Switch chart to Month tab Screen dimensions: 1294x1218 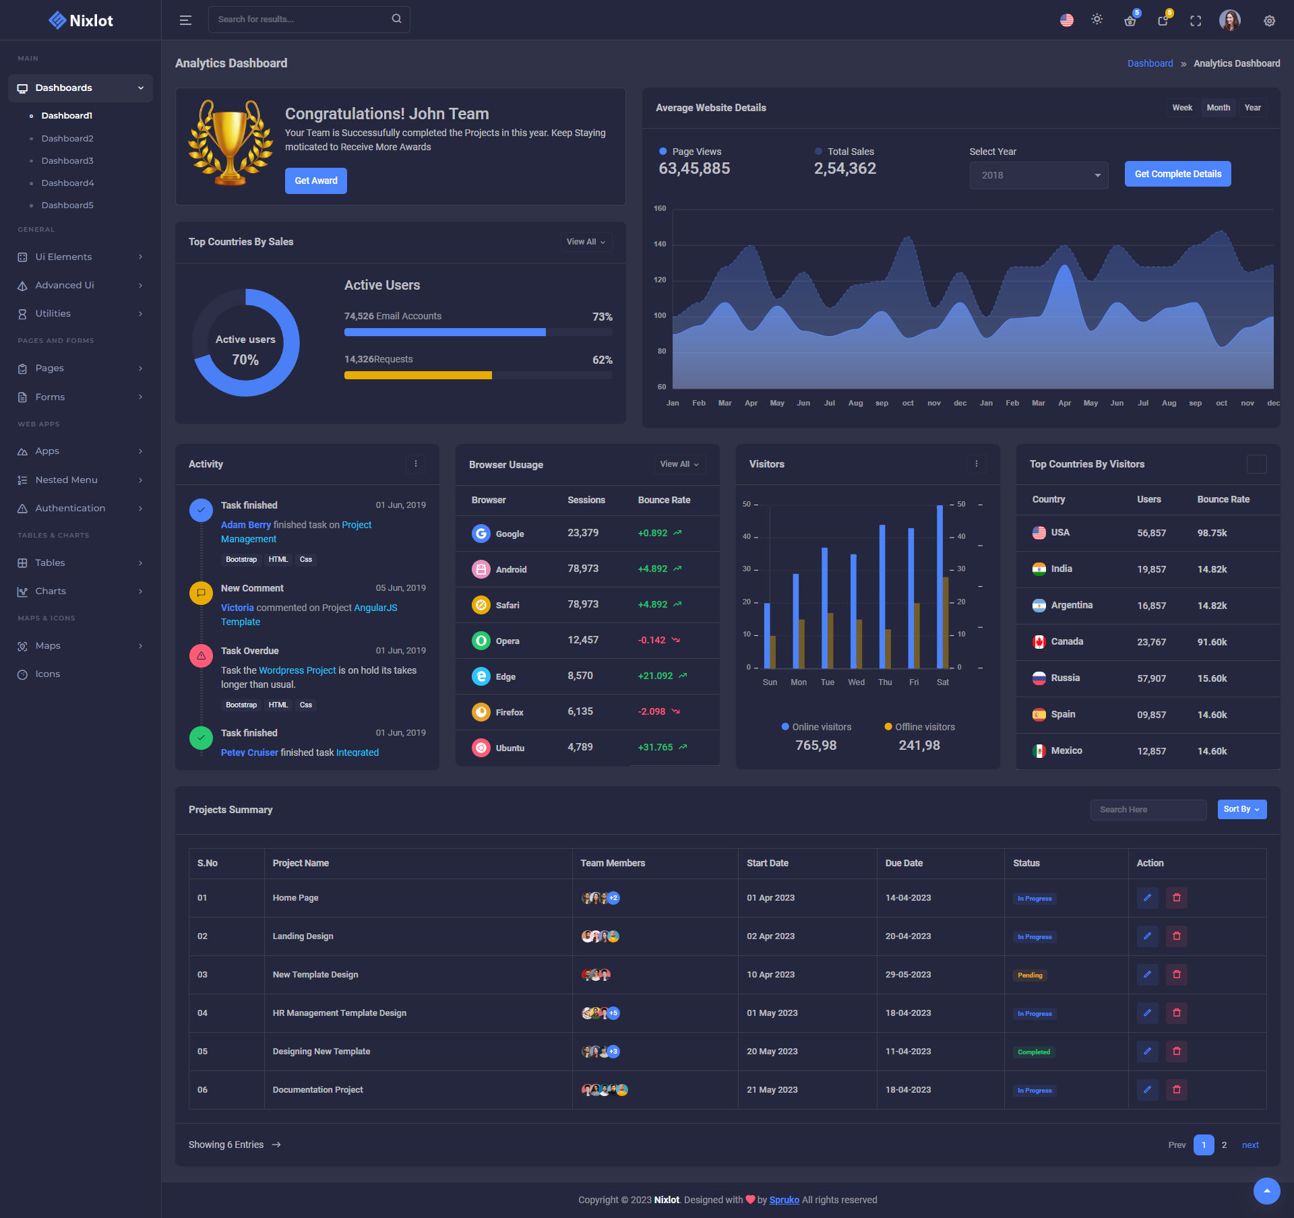[1218, 108]
